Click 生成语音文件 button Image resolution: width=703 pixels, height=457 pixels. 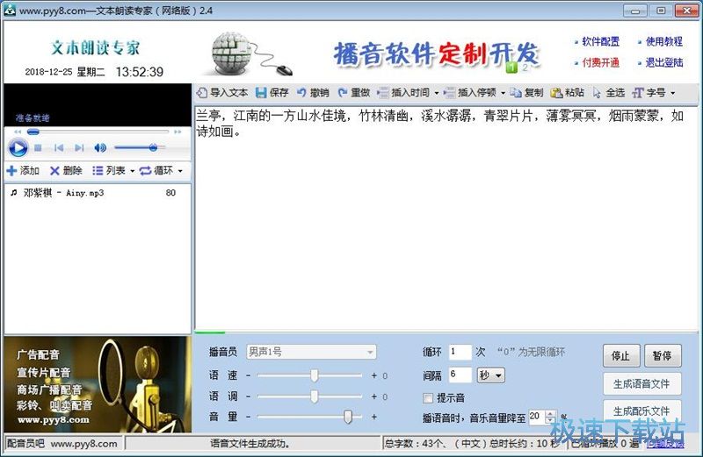click(x=641, y=383)
